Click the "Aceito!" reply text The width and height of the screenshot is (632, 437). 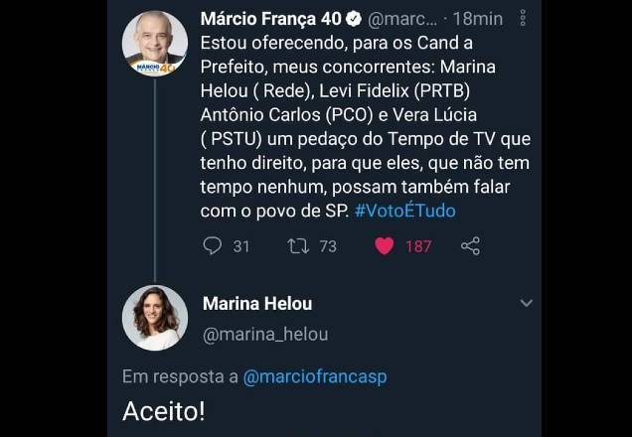[165, 410]
